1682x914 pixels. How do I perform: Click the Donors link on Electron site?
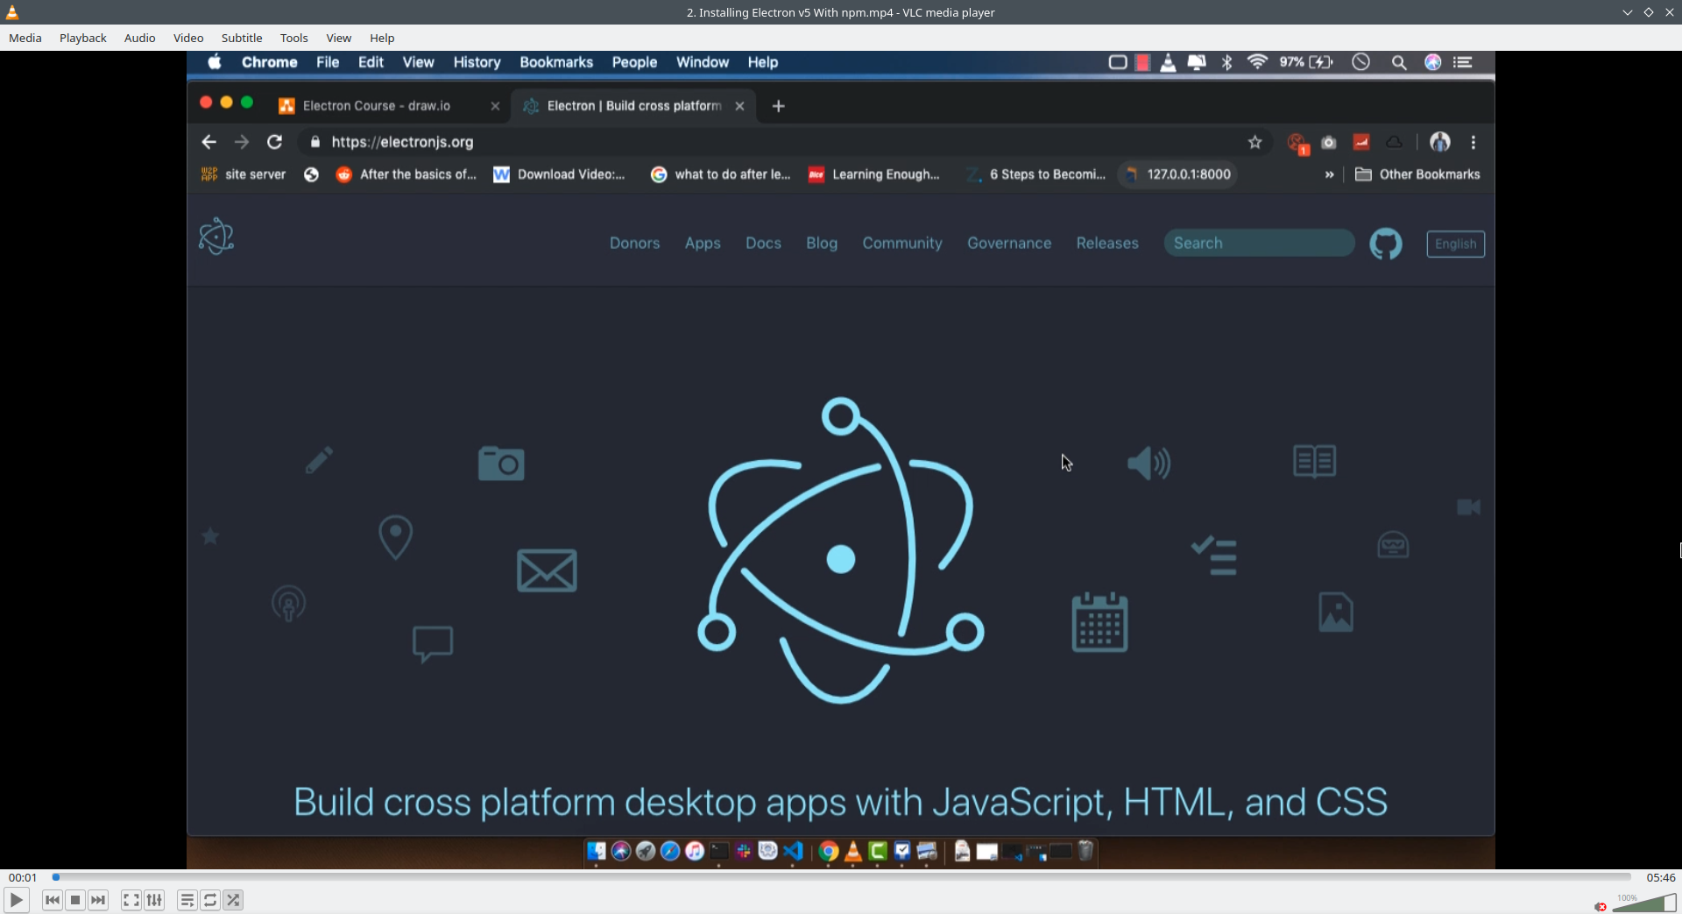[635, 243]
